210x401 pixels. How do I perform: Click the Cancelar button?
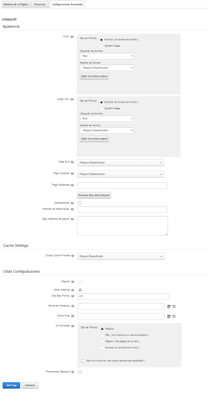click(30, 385)
